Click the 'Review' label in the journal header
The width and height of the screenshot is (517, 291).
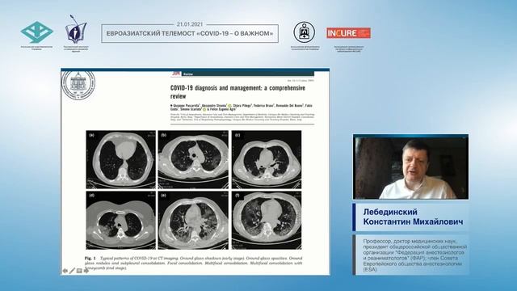click(188, 74)
